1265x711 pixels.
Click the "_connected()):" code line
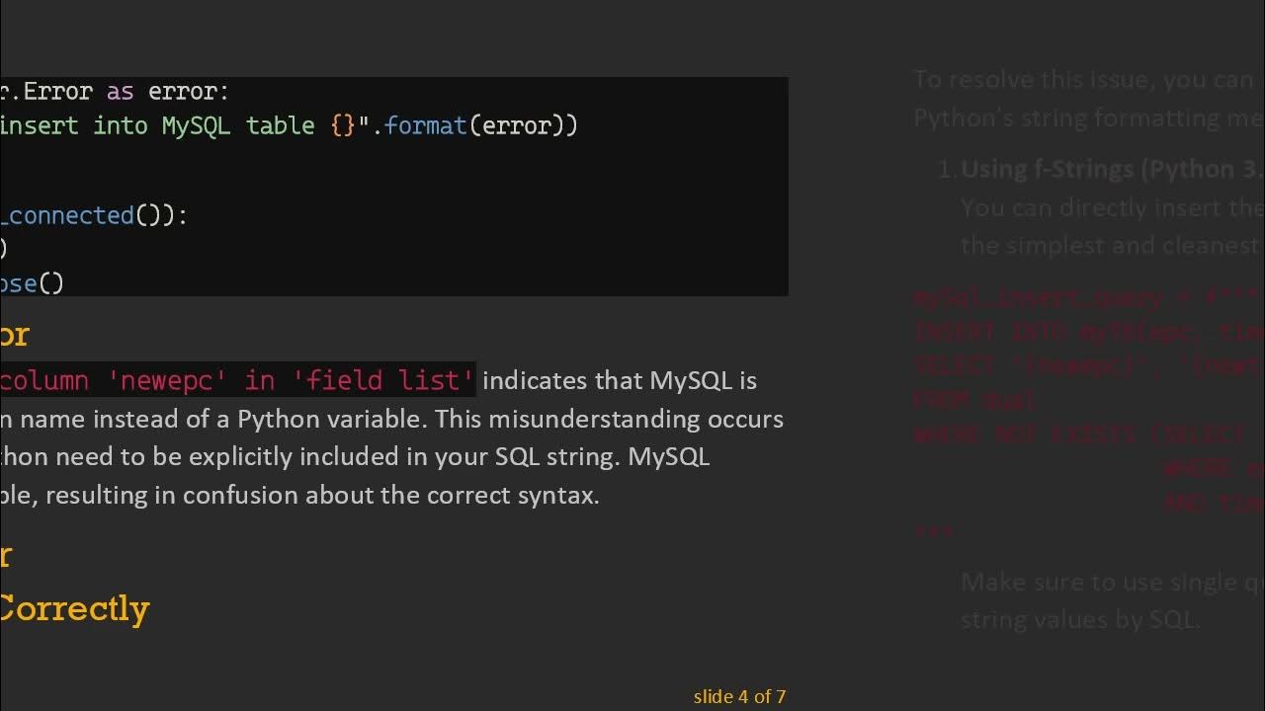point(95,215)
